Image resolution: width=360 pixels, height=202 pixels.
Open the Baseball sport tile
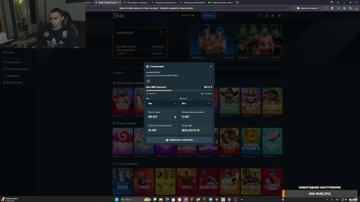[229, 181]
